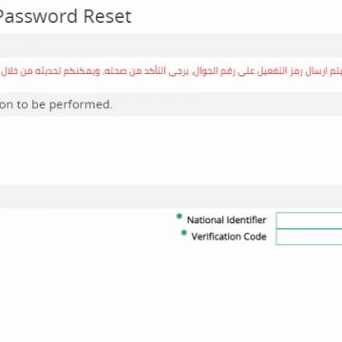This screenshot has height=342, width=342.
Task: Click the red Arabic activation code notice
Action: pyautogui.click(x=171, y=71)
